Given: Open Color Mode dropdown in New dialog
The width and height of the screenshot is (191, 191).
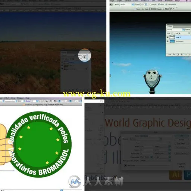Looking at the screenshot, I should 147,157.
